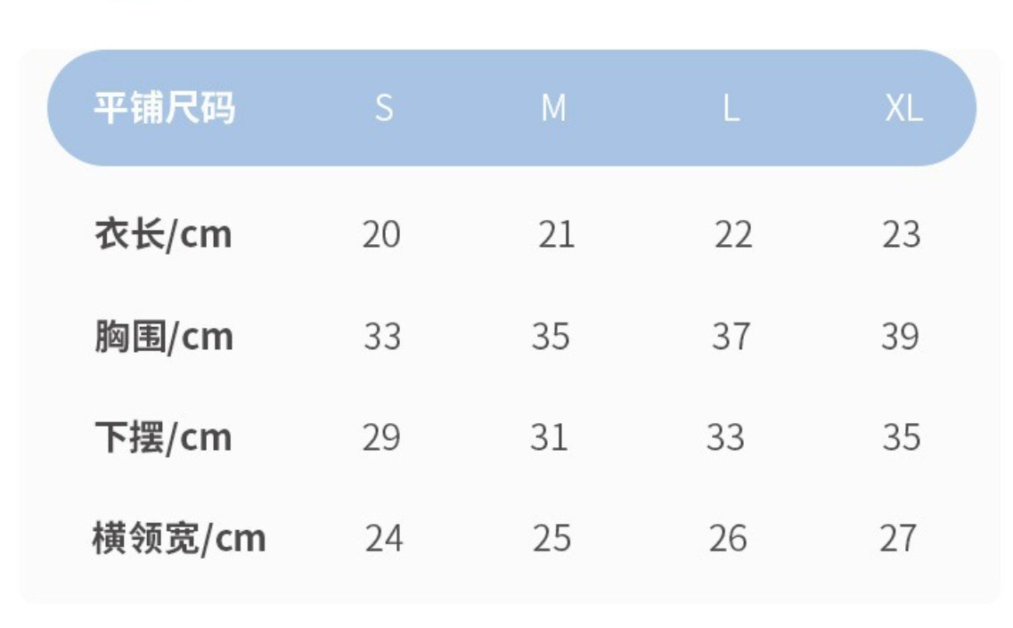Select the S size column header
The image size is (1013, 628).
click(383, 109)
